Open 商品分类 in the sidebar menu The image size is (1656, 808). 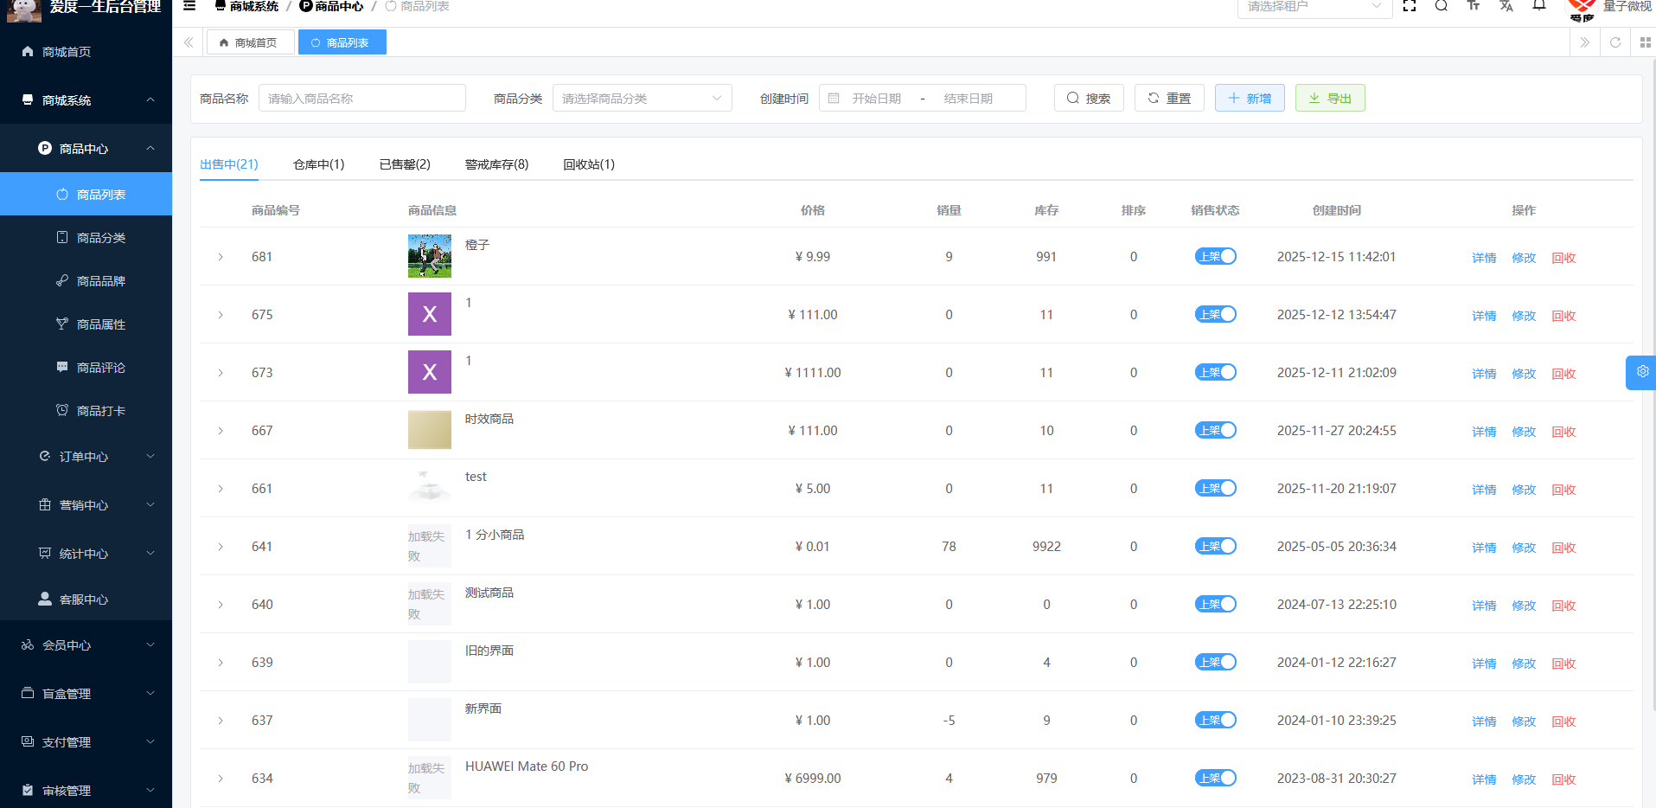tap(100, 238)
